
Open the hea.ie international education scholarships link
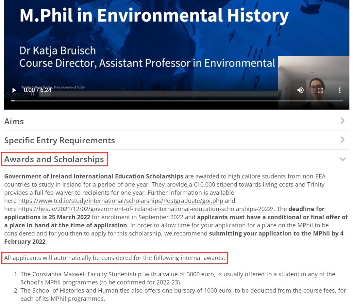(x=146, y=209)
